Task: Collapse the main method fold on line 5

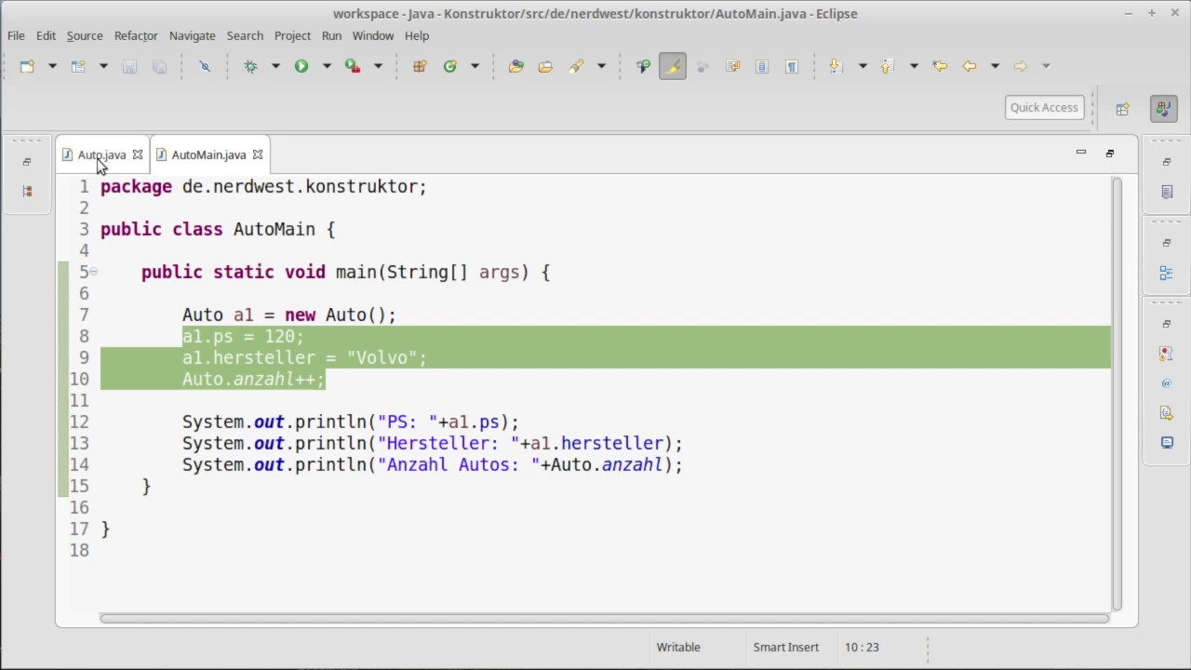Action: click(93, 272)
